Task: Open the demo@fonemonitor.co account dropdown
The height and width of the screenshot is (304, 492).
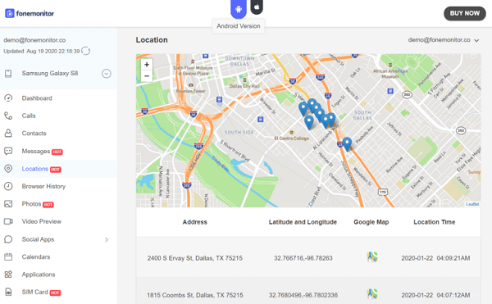Action: pos(444,40)
